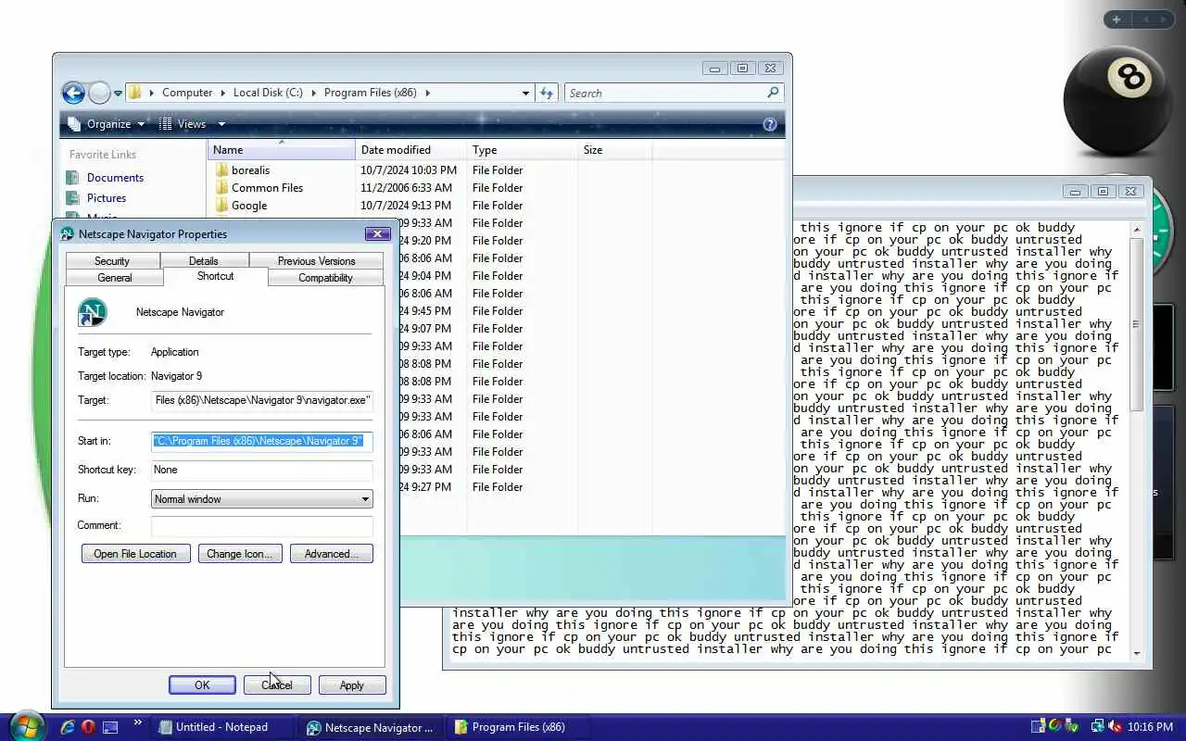
Task: Launch Opera from Quick Launch
Action: [x=88, y=727]
